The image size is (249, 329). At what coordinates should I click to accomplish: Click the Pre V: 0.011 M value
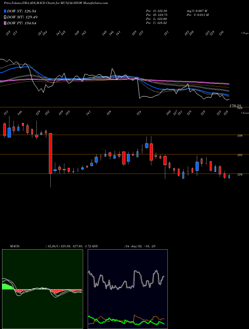197,15
